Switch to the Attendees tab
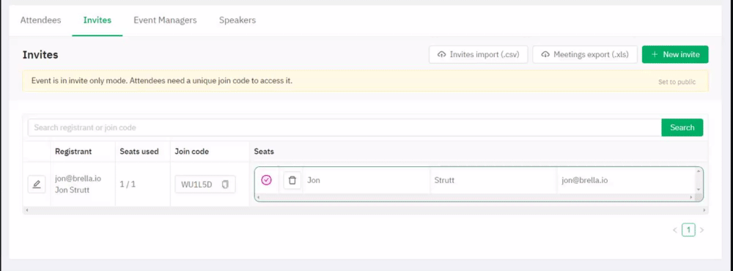Screen dimensions: 733x271 pos(40,20)
